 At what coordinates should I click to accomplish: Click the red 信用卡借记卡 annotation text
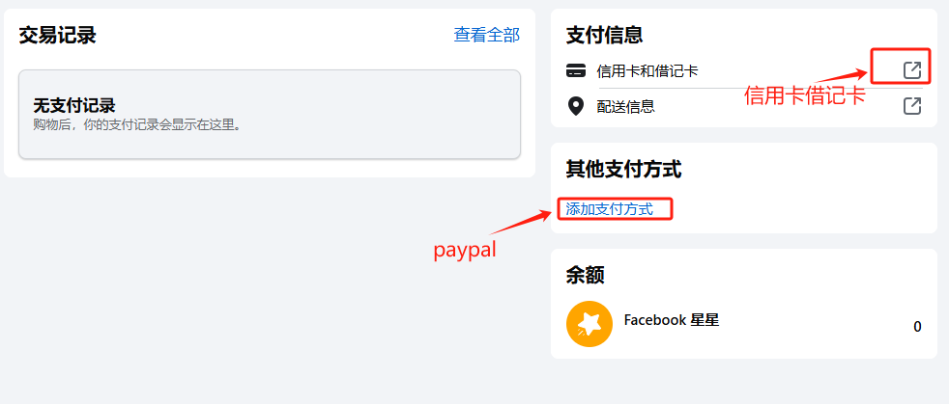[804, 95]
